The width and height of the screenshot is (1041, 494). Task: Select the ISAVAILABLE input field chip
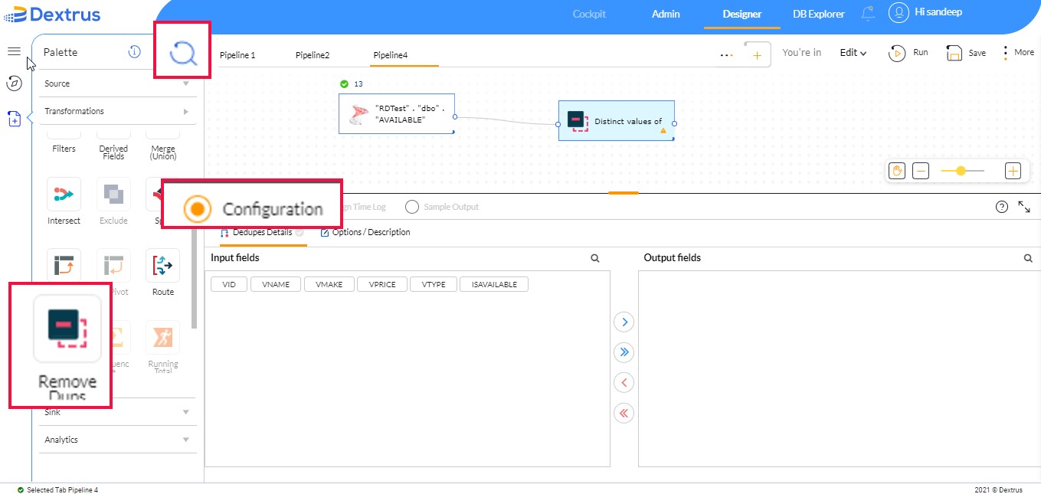[x=494, y=284]
